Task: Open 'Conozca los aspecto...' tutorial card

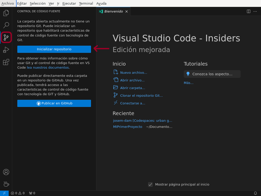Action: (212, 74)
